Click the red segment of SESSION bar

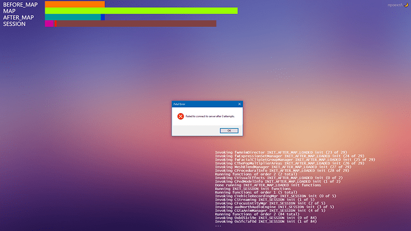pyautogui.click(x=55, y=24)
